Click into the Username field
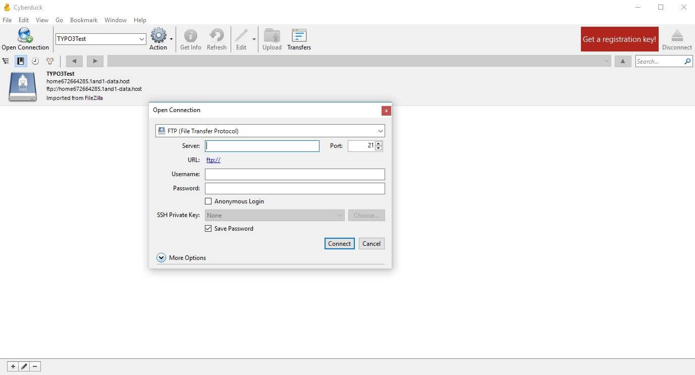Screen dimensions: 695x375 295,174
